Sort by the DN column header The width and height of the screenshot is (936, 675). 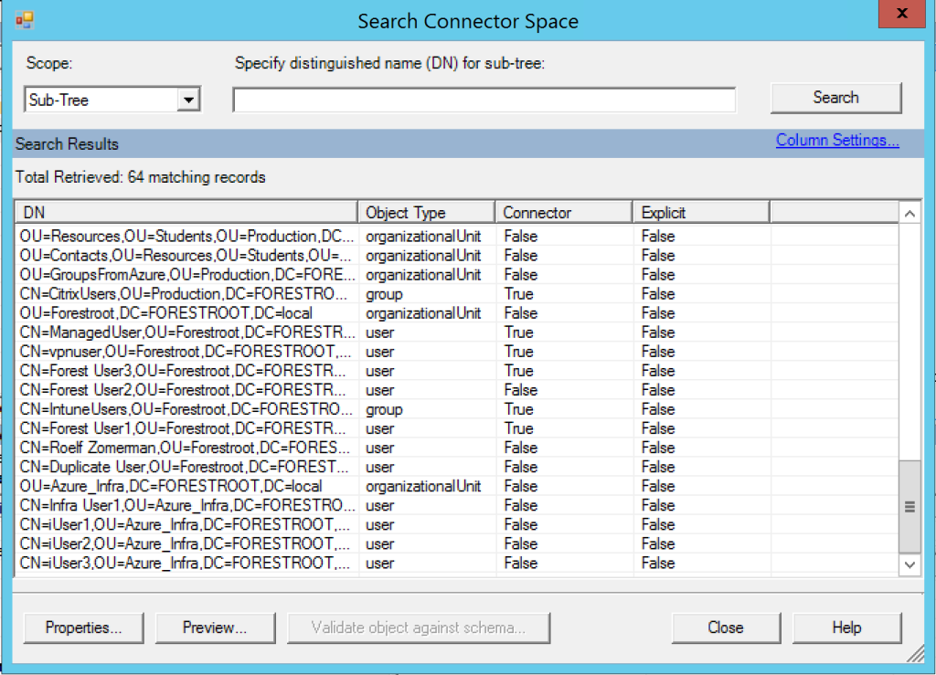click(x=186, y=212)
